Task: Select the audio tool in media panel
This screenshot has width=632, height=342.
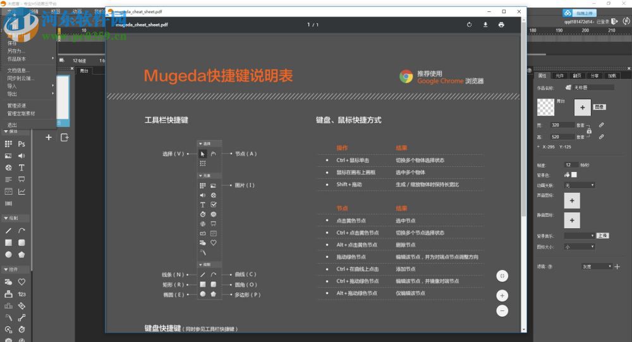Action: (21, 156)
